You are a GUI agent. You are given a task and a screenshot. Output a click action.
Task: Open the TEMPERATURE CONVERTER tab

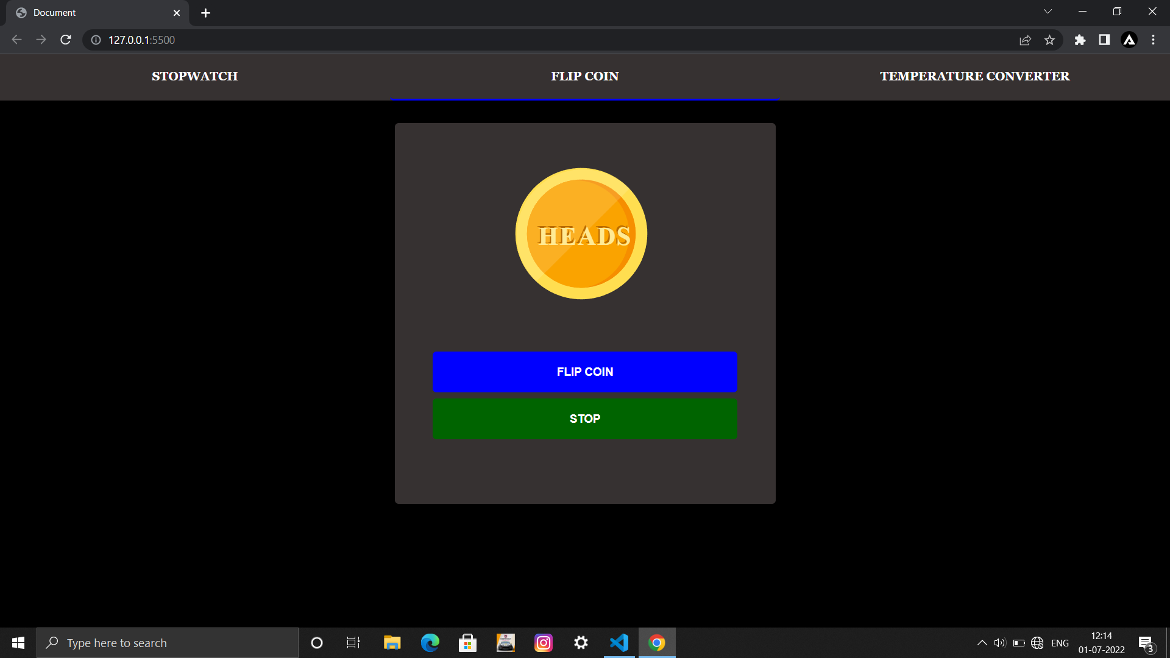pyautogui.click(x=975, y=76)
